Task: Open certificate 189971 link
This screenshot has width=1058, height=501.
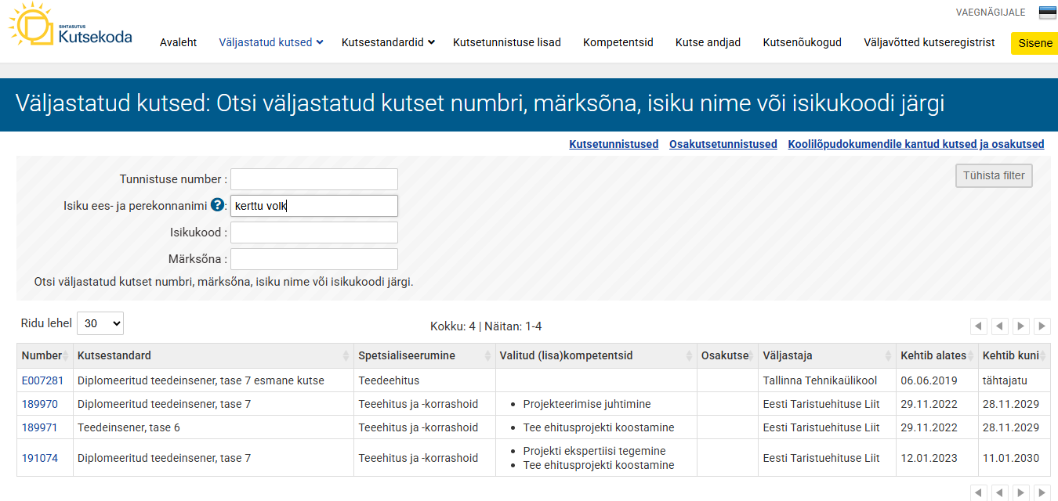Action: [40, 427]
